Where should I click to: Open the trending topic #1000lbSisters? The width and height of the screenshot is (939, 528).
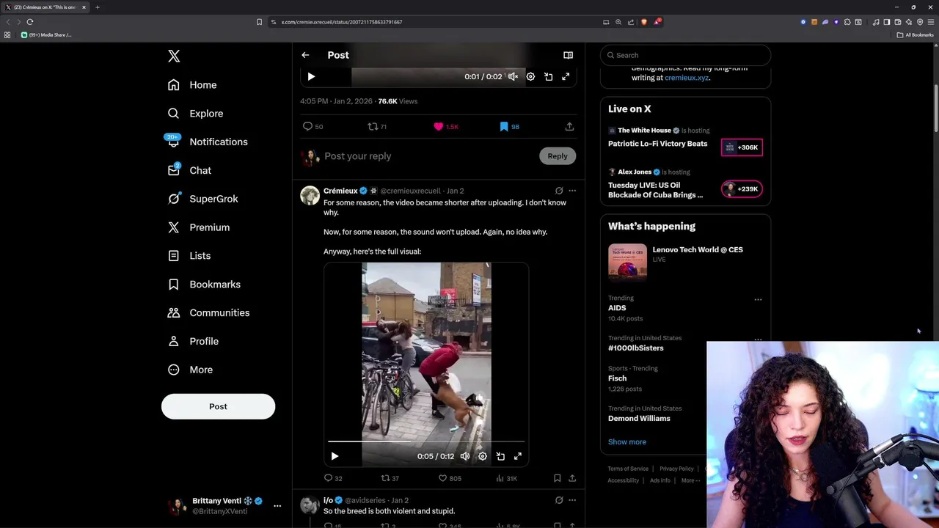tap(635, 348)
